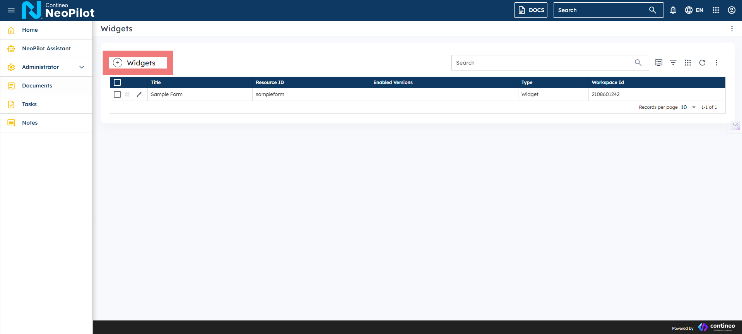Screen dimensions: 742x334
Task: Open the hamburger navigation menu
Action: (11, 10)
